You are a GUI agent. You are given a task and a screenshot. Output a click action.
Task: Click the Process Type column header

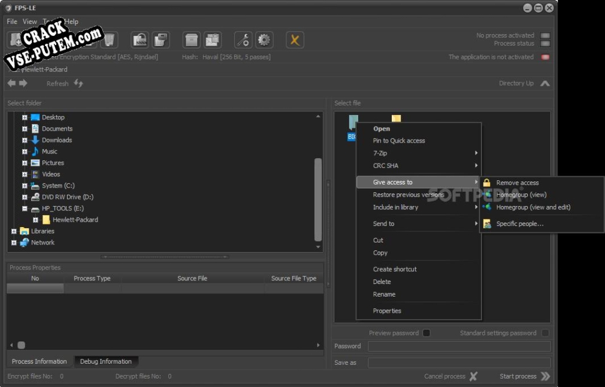click(x=92, y=279)
